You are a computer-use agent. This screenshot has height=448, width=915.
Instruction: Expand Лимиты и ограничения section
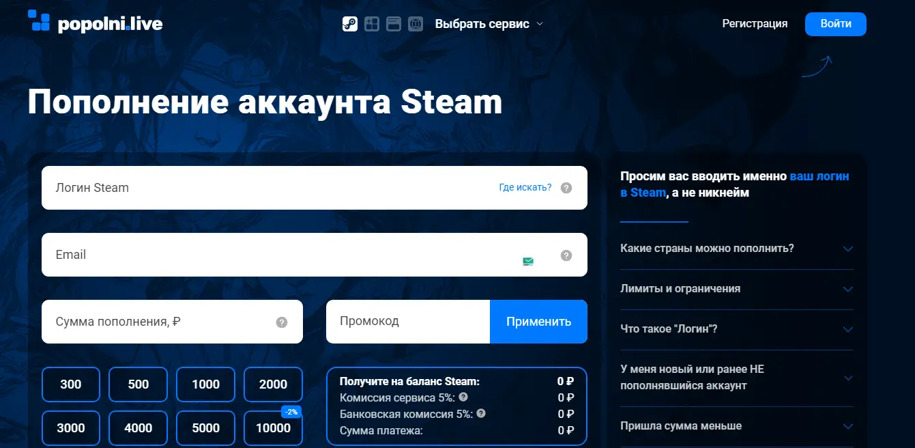(x=737, y=289)
